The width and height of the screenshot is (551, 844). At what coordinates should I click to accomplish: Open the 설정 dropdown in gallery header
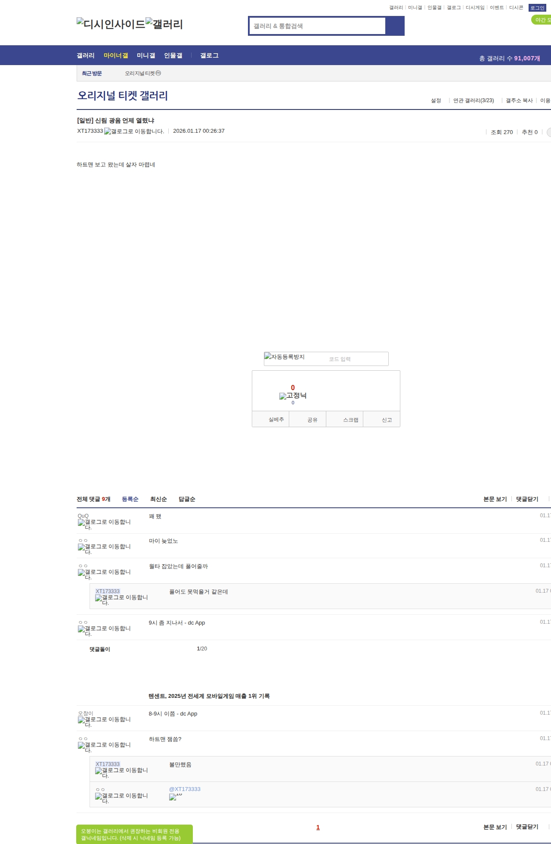(x=436, y=100)
